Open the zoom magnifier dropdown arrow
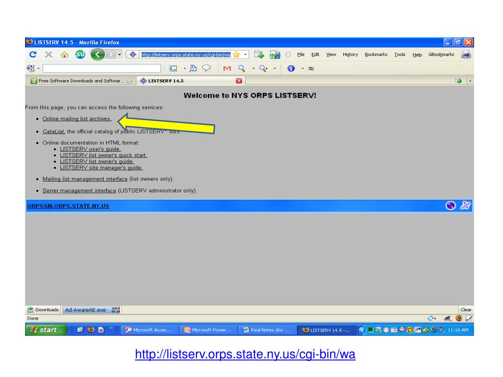Viewport: 503px width, 377px height. pos(275,68)
